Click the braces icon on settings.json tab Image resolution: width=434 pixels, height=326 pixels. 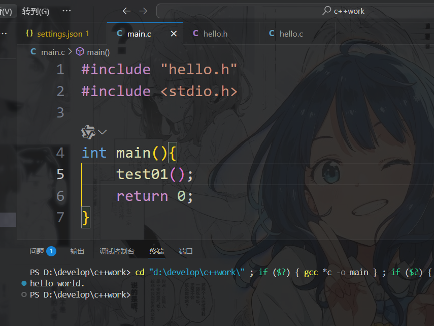tap(29, 33)
